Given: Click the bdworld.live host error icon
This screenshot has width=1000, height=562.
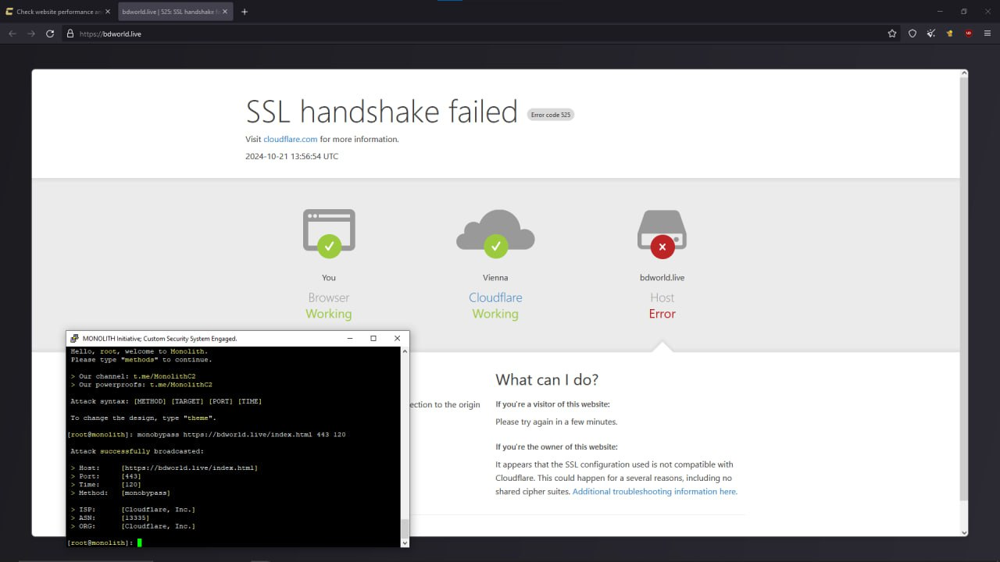Looking at the screenshot, I should pyautogui.click(x=662, y=233).
